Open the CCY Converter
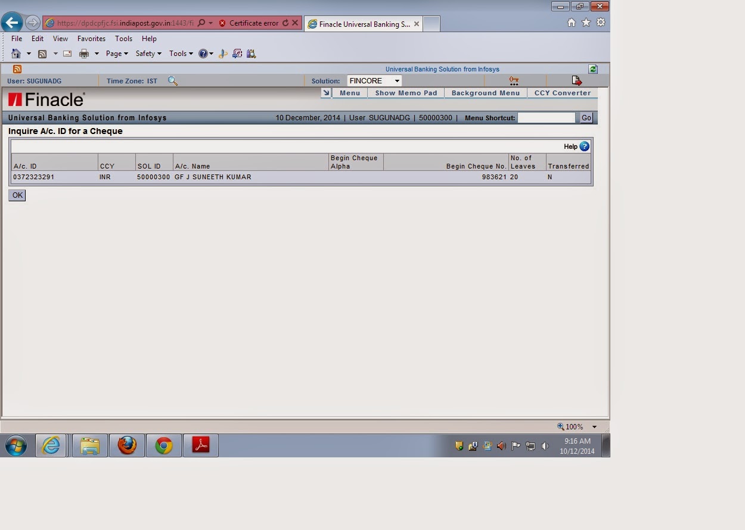 click(x=561, y=93)
